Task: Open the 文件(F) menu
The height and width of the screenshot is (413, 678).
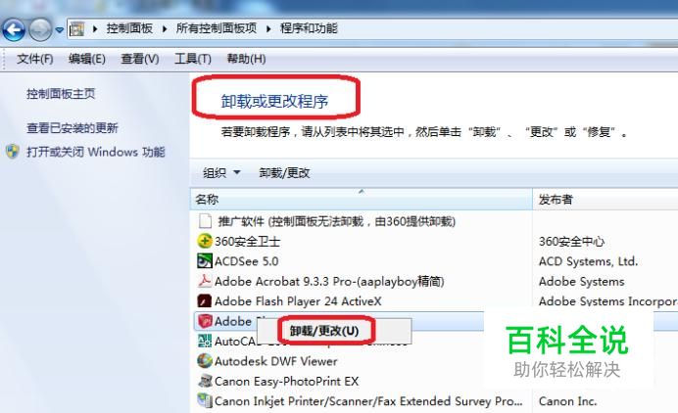Action: click(34, 59)
